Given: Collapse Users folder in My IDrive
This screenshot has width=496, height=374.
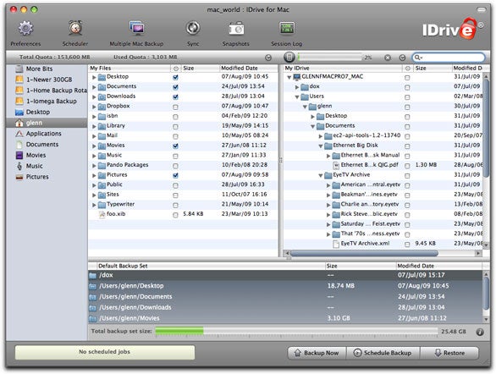Looking at the screenshot, I should pyautogui.click(x=297, y=97).
